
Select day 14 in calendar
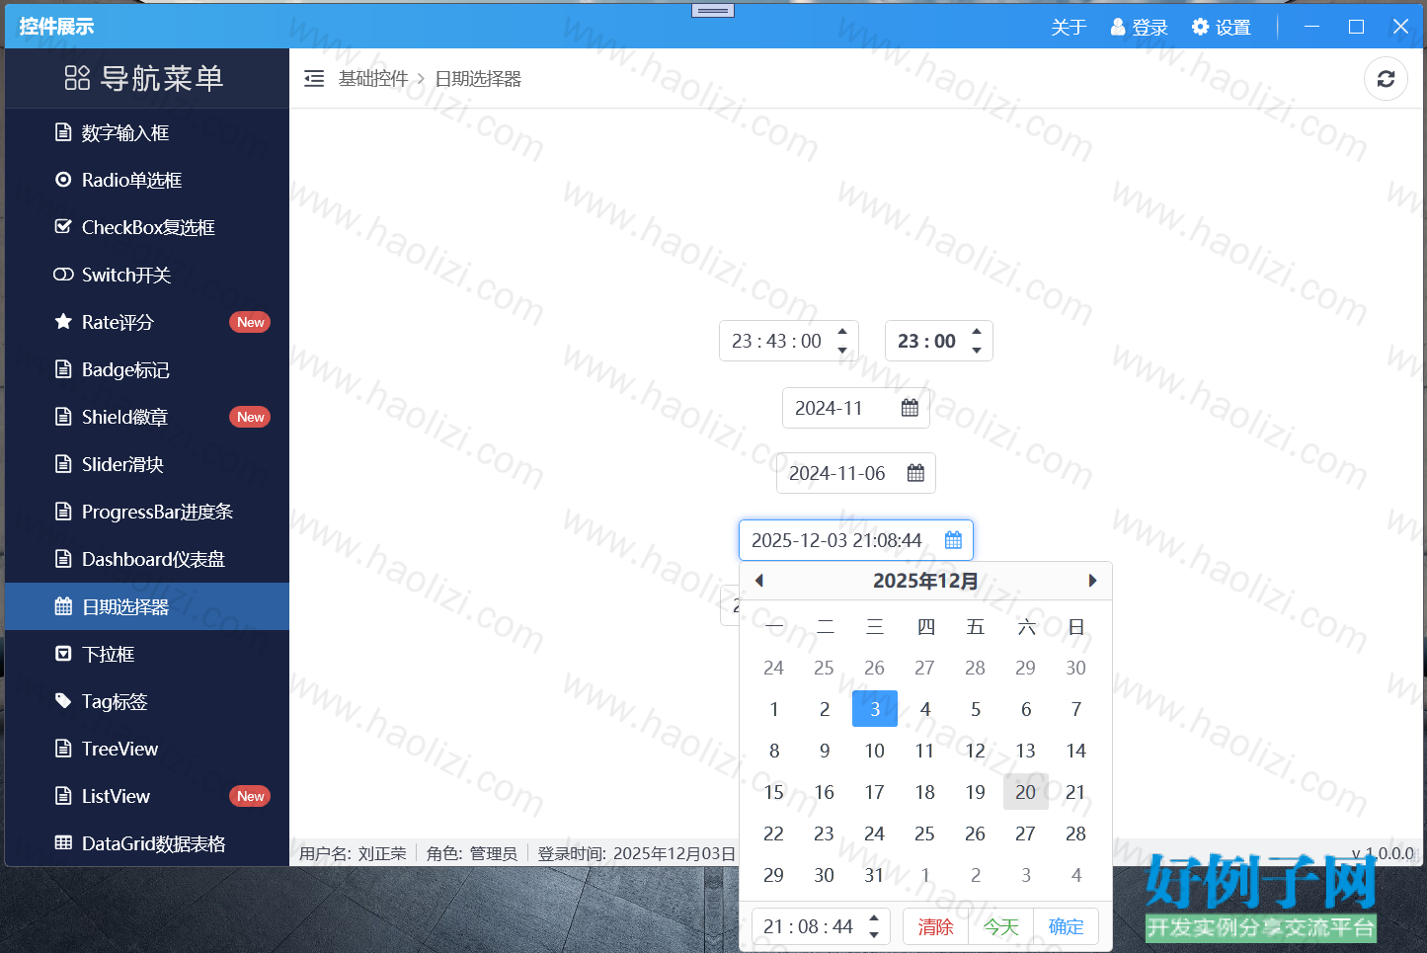point(1076,751)
